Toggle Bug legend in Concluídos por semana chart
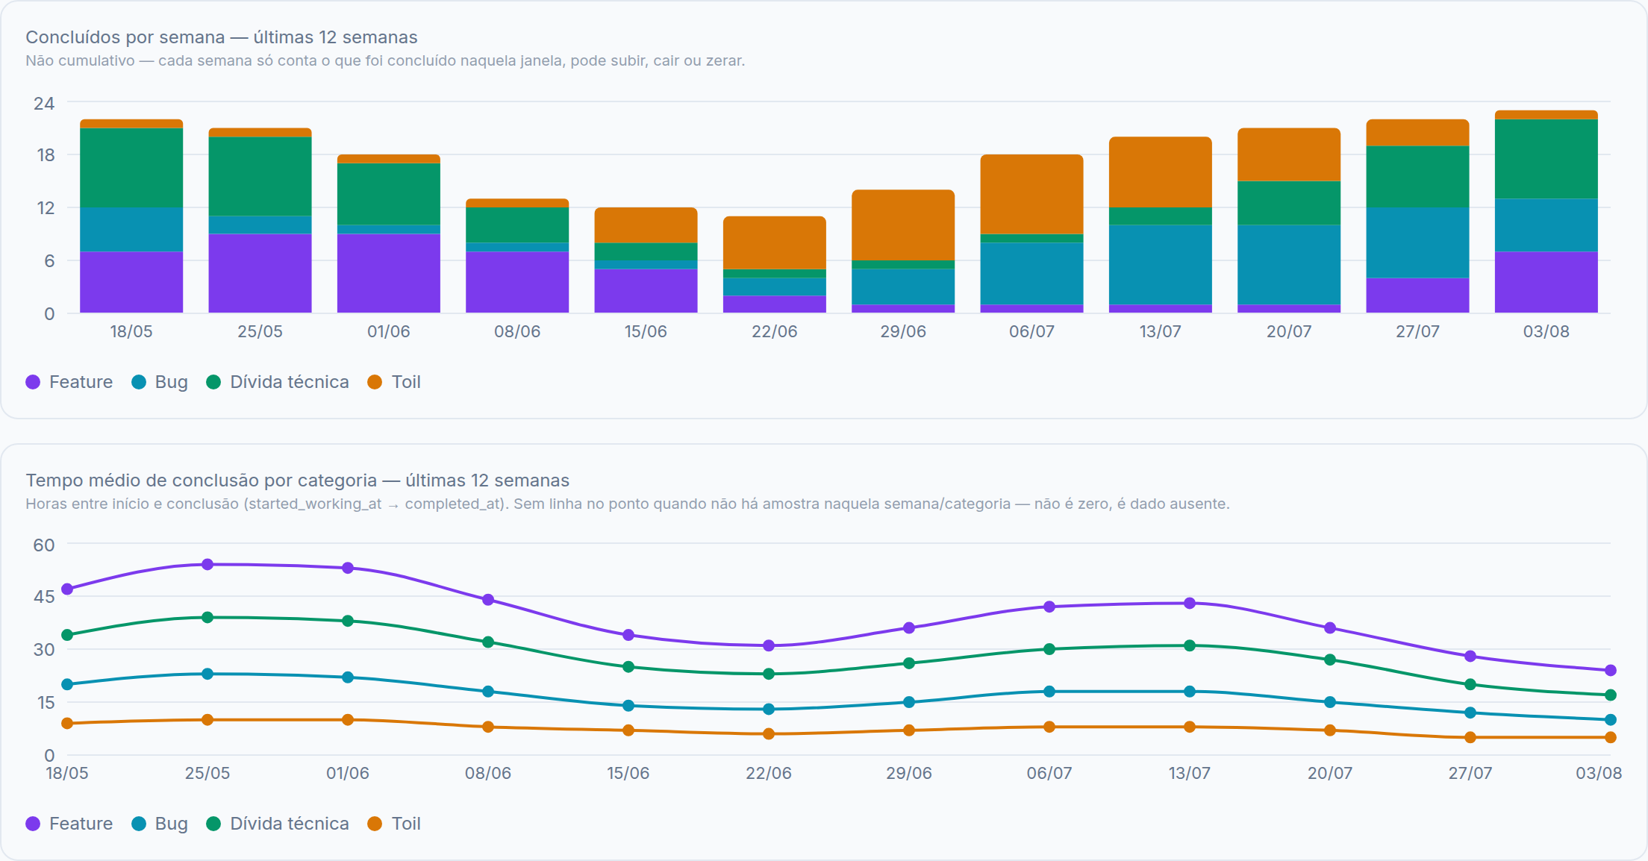The height and width of the screenshot is (861, 1648). (x=160, y=382)
